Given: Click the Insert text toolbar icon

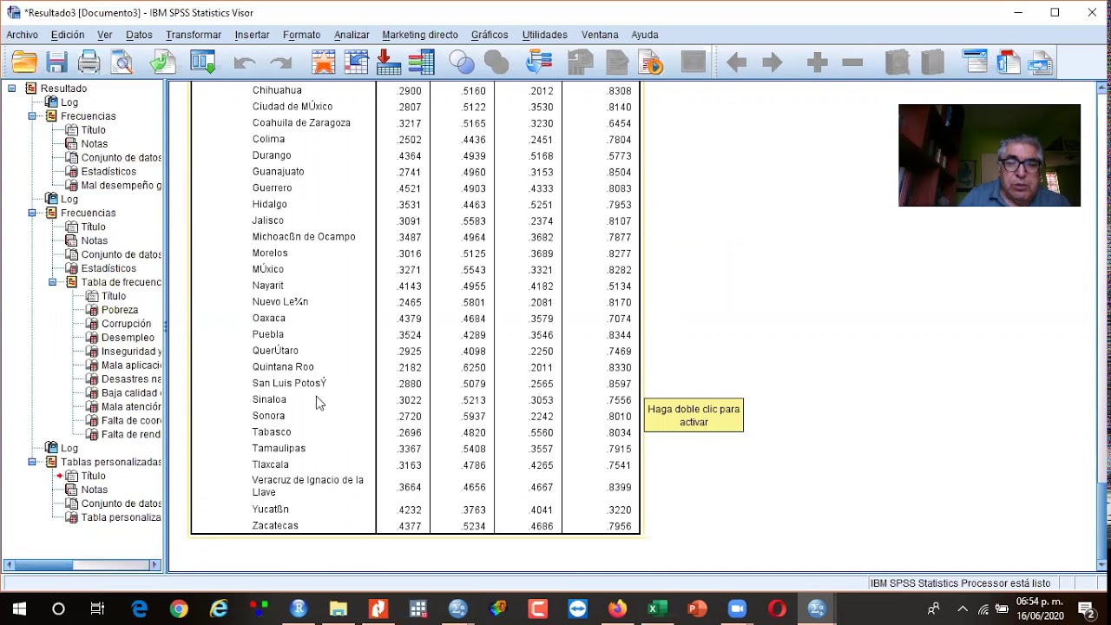Looking at the screenshot, I should (x=1040, y=62).
